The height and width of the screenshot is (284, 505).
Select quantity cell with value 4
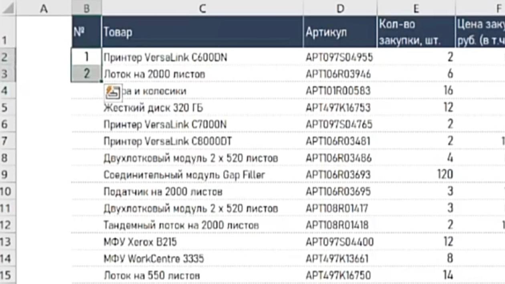point(416,158)
